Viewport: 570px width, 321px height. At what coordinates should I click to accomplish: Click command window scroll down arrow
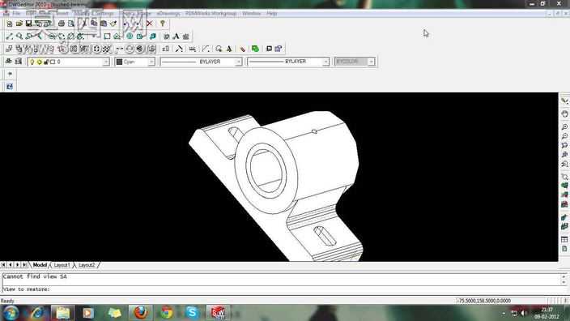pyautogui.click(x=564, y=282)
